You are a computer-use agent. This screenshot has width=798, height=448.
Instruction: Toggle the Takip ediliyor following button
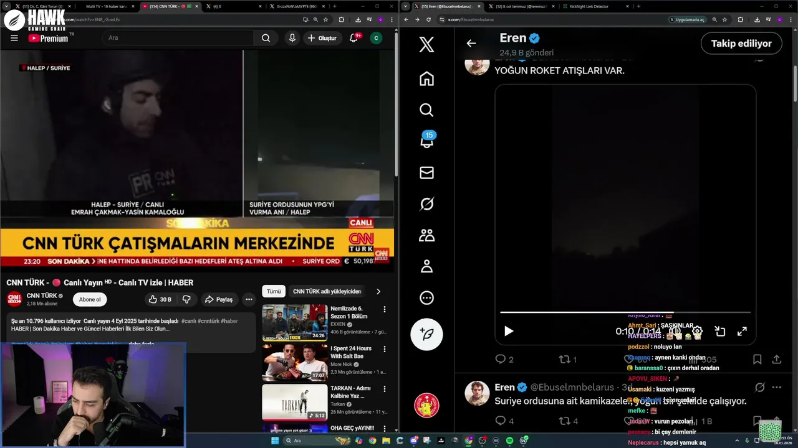tap(741, 44)
